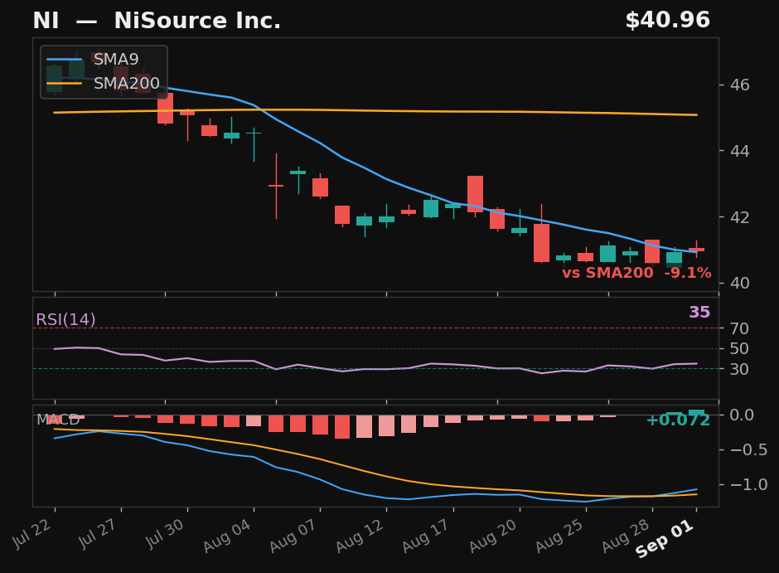
Task: Click the 'Jul 30' date label
Action: click(x=164, y=533)
